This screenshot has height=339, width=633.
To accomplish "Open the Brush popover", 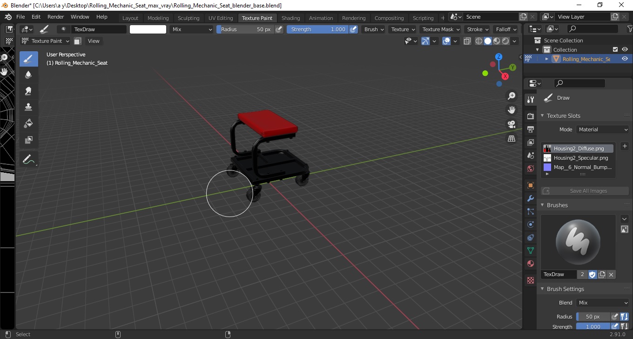I will click(x=374, y=29).
